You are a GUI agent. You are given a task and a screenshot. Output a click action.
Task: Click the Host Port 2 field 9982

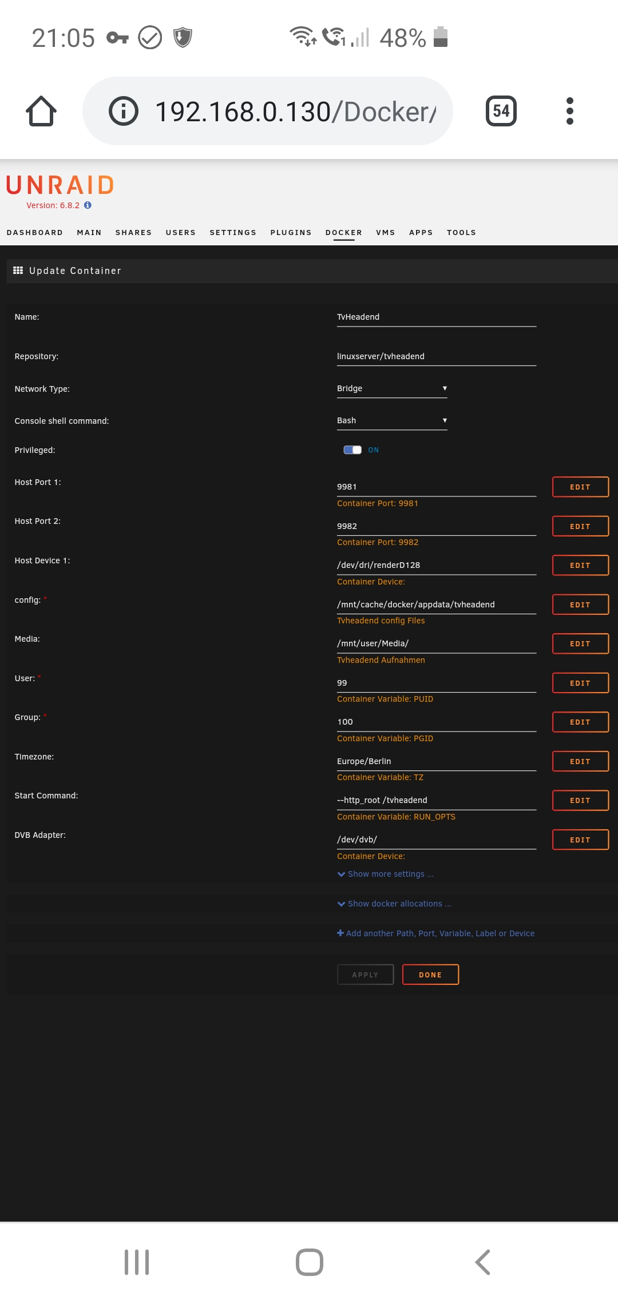(437, 526)
